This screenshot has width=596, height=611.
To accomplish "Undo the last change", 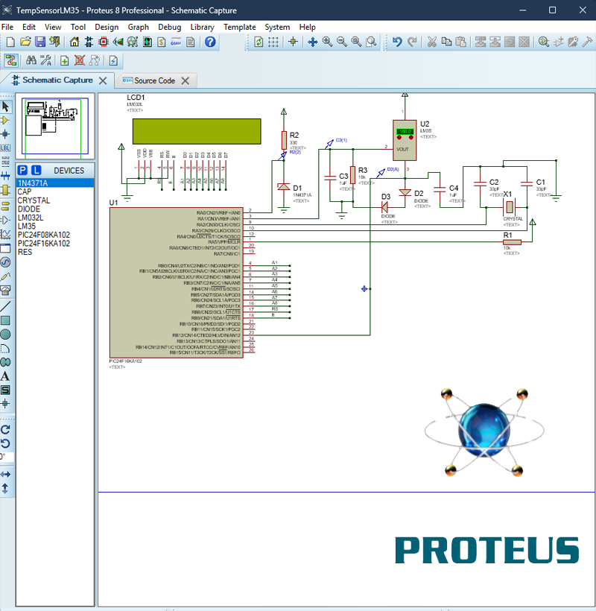I will tap(397, 42).
